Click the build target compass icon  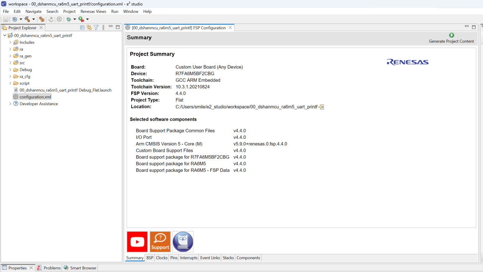[x=15, y=19]
